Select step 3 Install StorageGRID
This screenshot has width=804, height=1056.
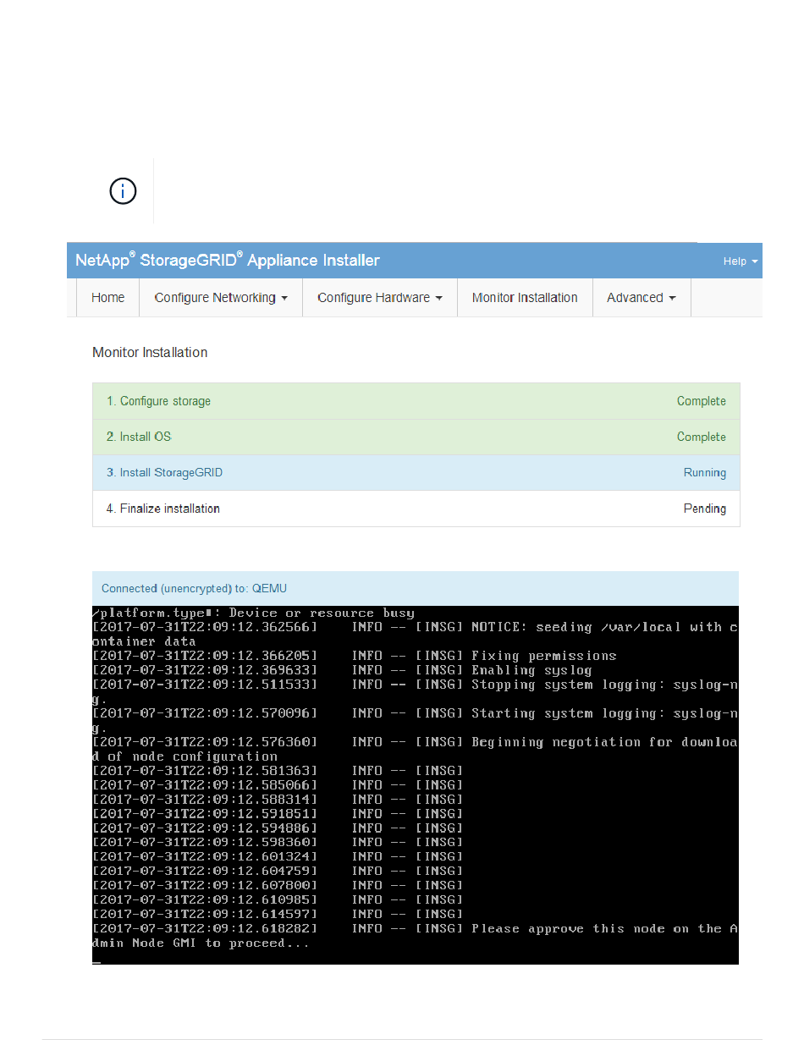pos(416,473)
